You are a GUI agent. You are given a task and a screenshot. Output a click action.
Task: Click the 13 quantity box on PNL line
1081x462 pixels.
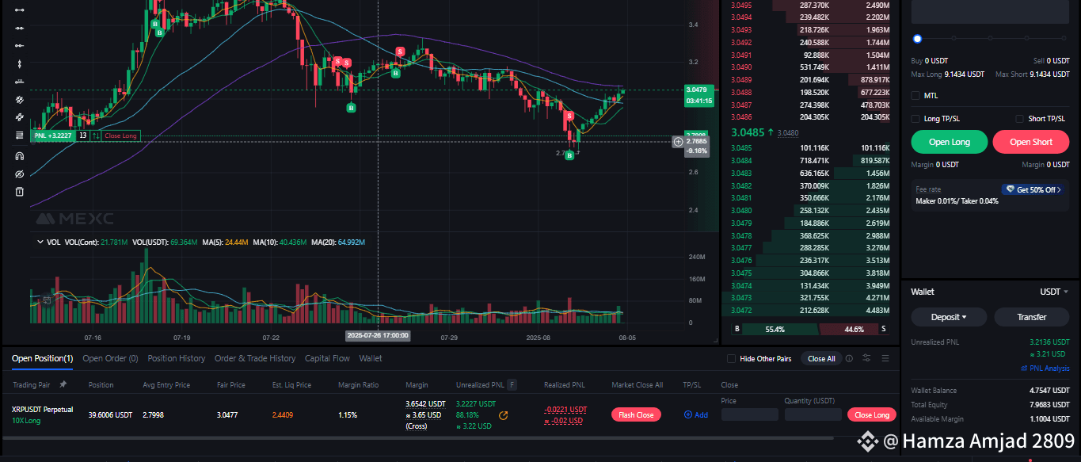[82, 136]
